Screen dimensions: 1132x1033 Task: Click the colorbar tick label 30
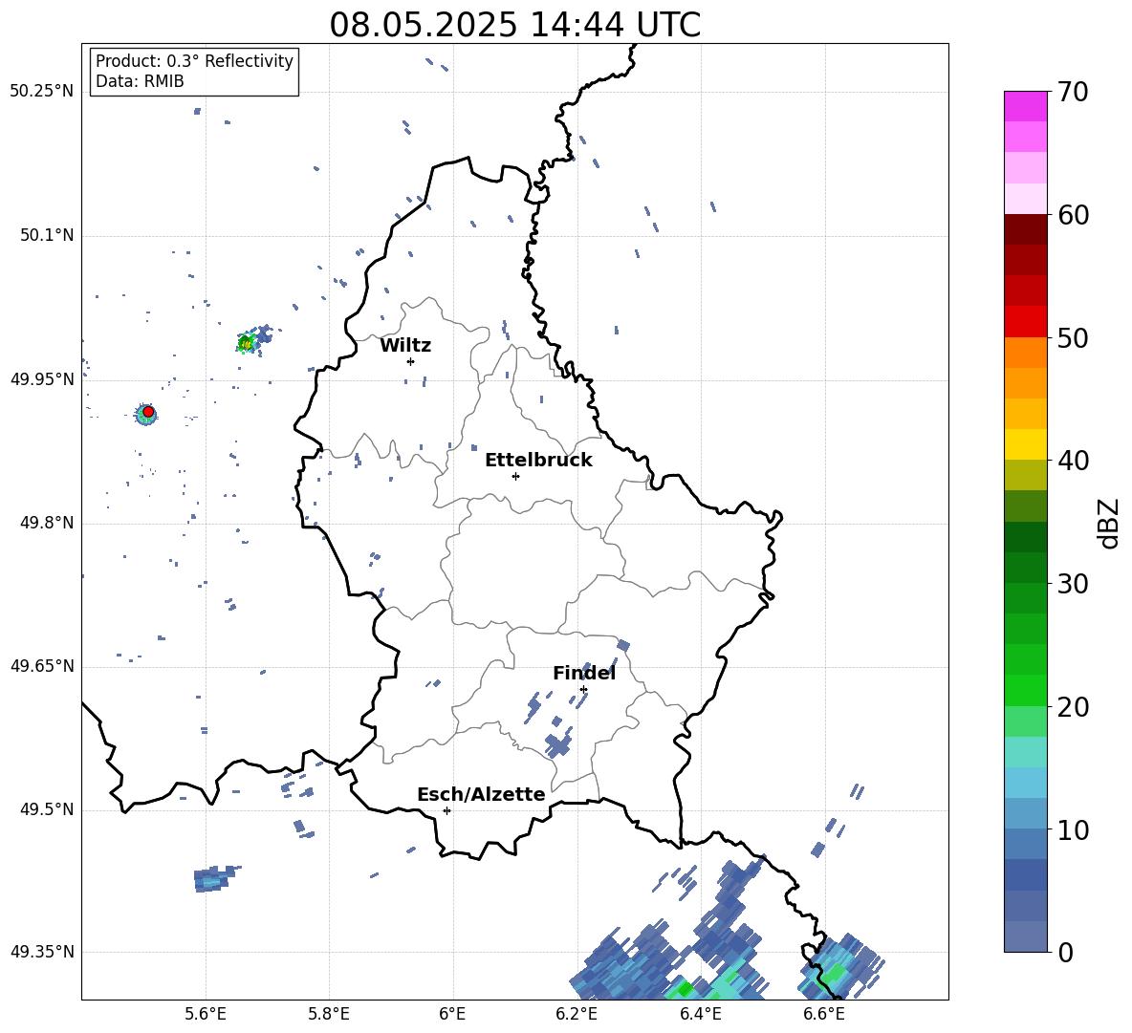[x=1073, y=584]
